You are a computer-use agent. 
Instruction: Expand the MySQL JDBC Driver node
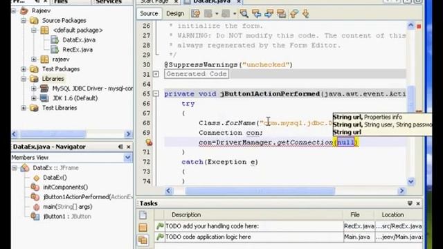coord(34,89)
